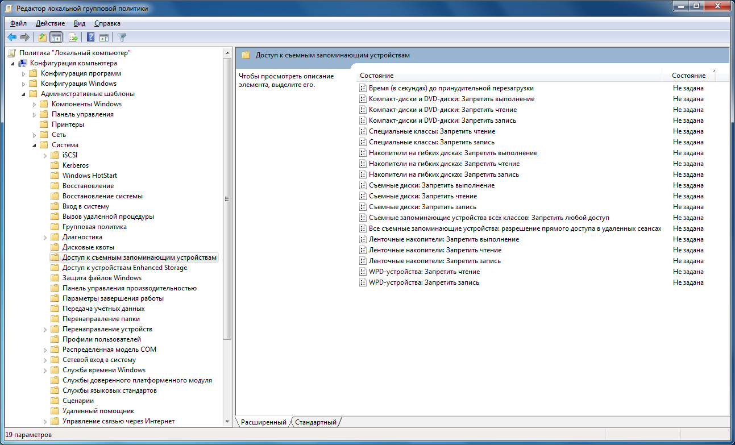Click the Back arrow toolbar icon
Screen dimensions: 735x445
(11, 38)
